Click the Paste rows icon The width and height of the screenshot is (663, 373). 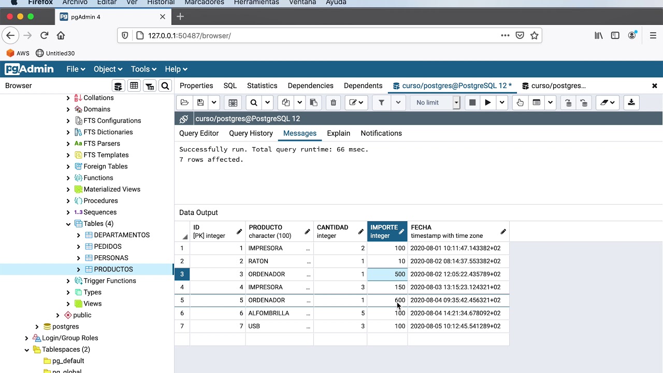click(314, 103)
